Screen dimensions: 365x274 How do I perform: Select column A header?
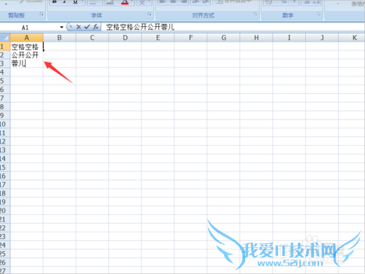(27, 38)
